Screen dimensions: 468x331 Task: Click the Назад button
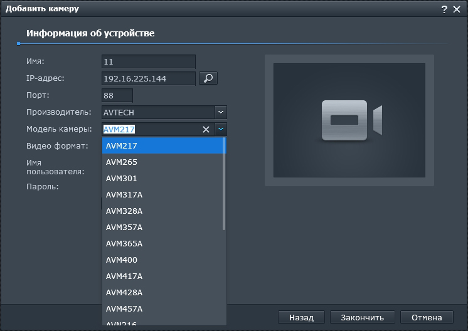click(x=301, y=317)
